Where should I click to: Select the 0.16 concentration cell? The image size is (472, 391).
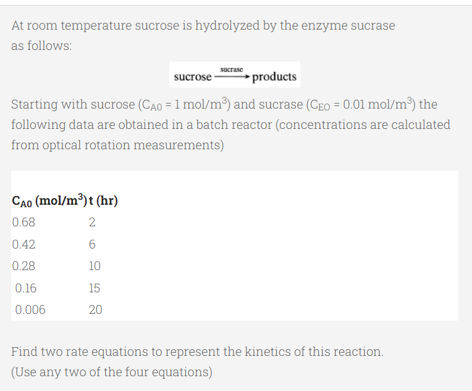pos(26,288)
